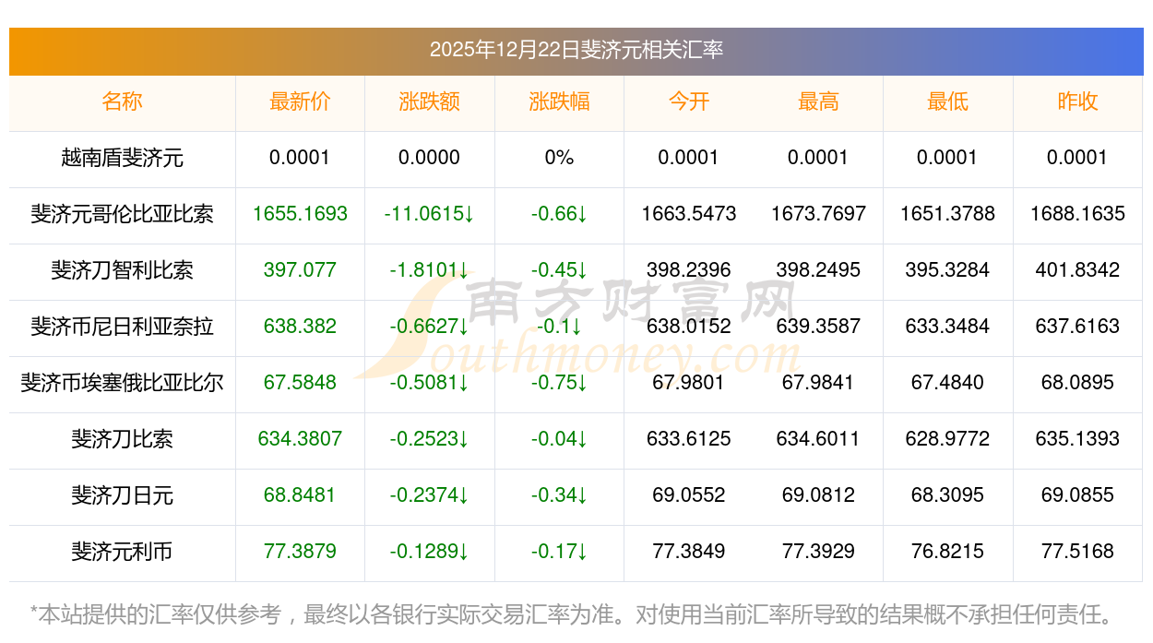
Task: Click the down arrow beside -0.66
Action: pos(583,215)
